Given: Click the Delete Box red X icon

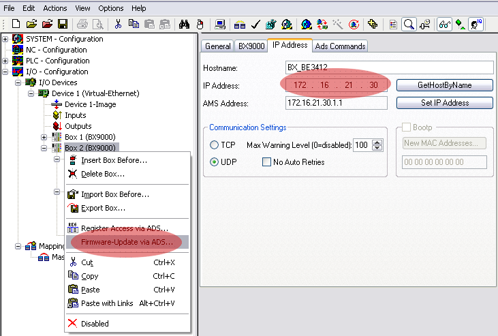Looking at the screenshot, I should (x=73, y=174).
